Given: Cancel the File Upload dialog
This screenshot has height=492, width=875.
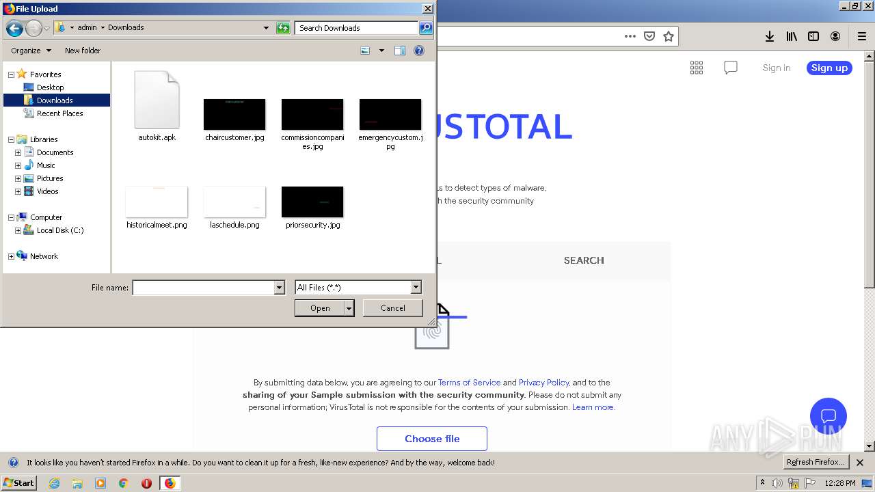Looking at the screenshot, I should click(x=393, y=308).
